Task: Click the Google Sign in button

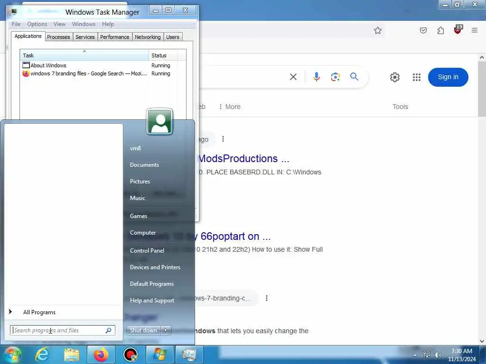Action: click(x=448, y=77)
